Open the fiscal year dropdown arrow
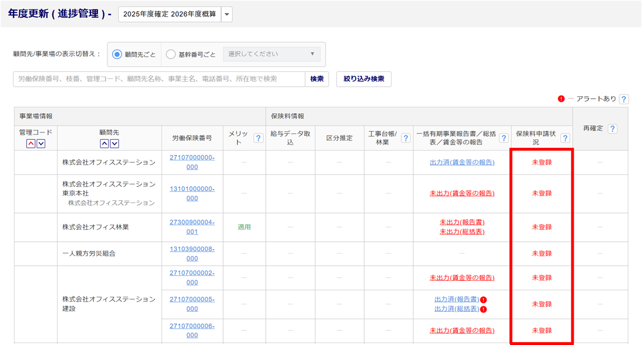The image size is (642, 345). 227,15
